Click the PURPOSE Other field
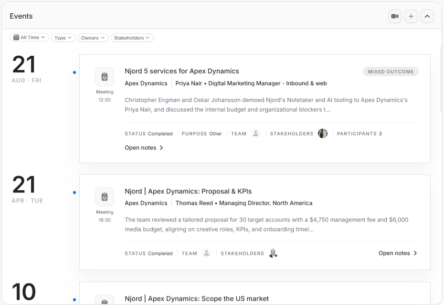This screenshot has height=305, width=444. [201, 133]
